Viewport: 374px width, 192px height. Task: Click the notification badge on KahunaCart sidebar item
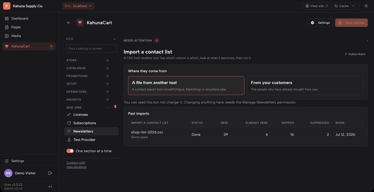click(51, 46)
